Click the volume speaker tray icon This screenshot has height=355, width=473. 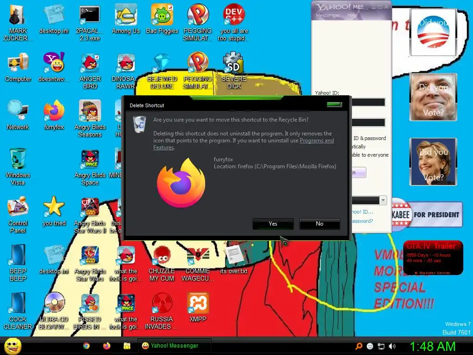point(392,346)
